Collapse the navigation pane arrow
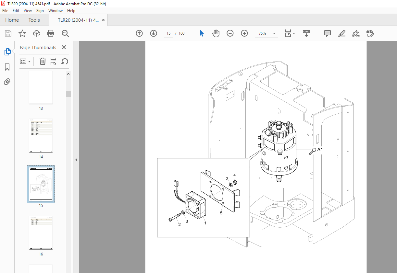The height and width of the screenshot is (273, 397). click(76, 160)
